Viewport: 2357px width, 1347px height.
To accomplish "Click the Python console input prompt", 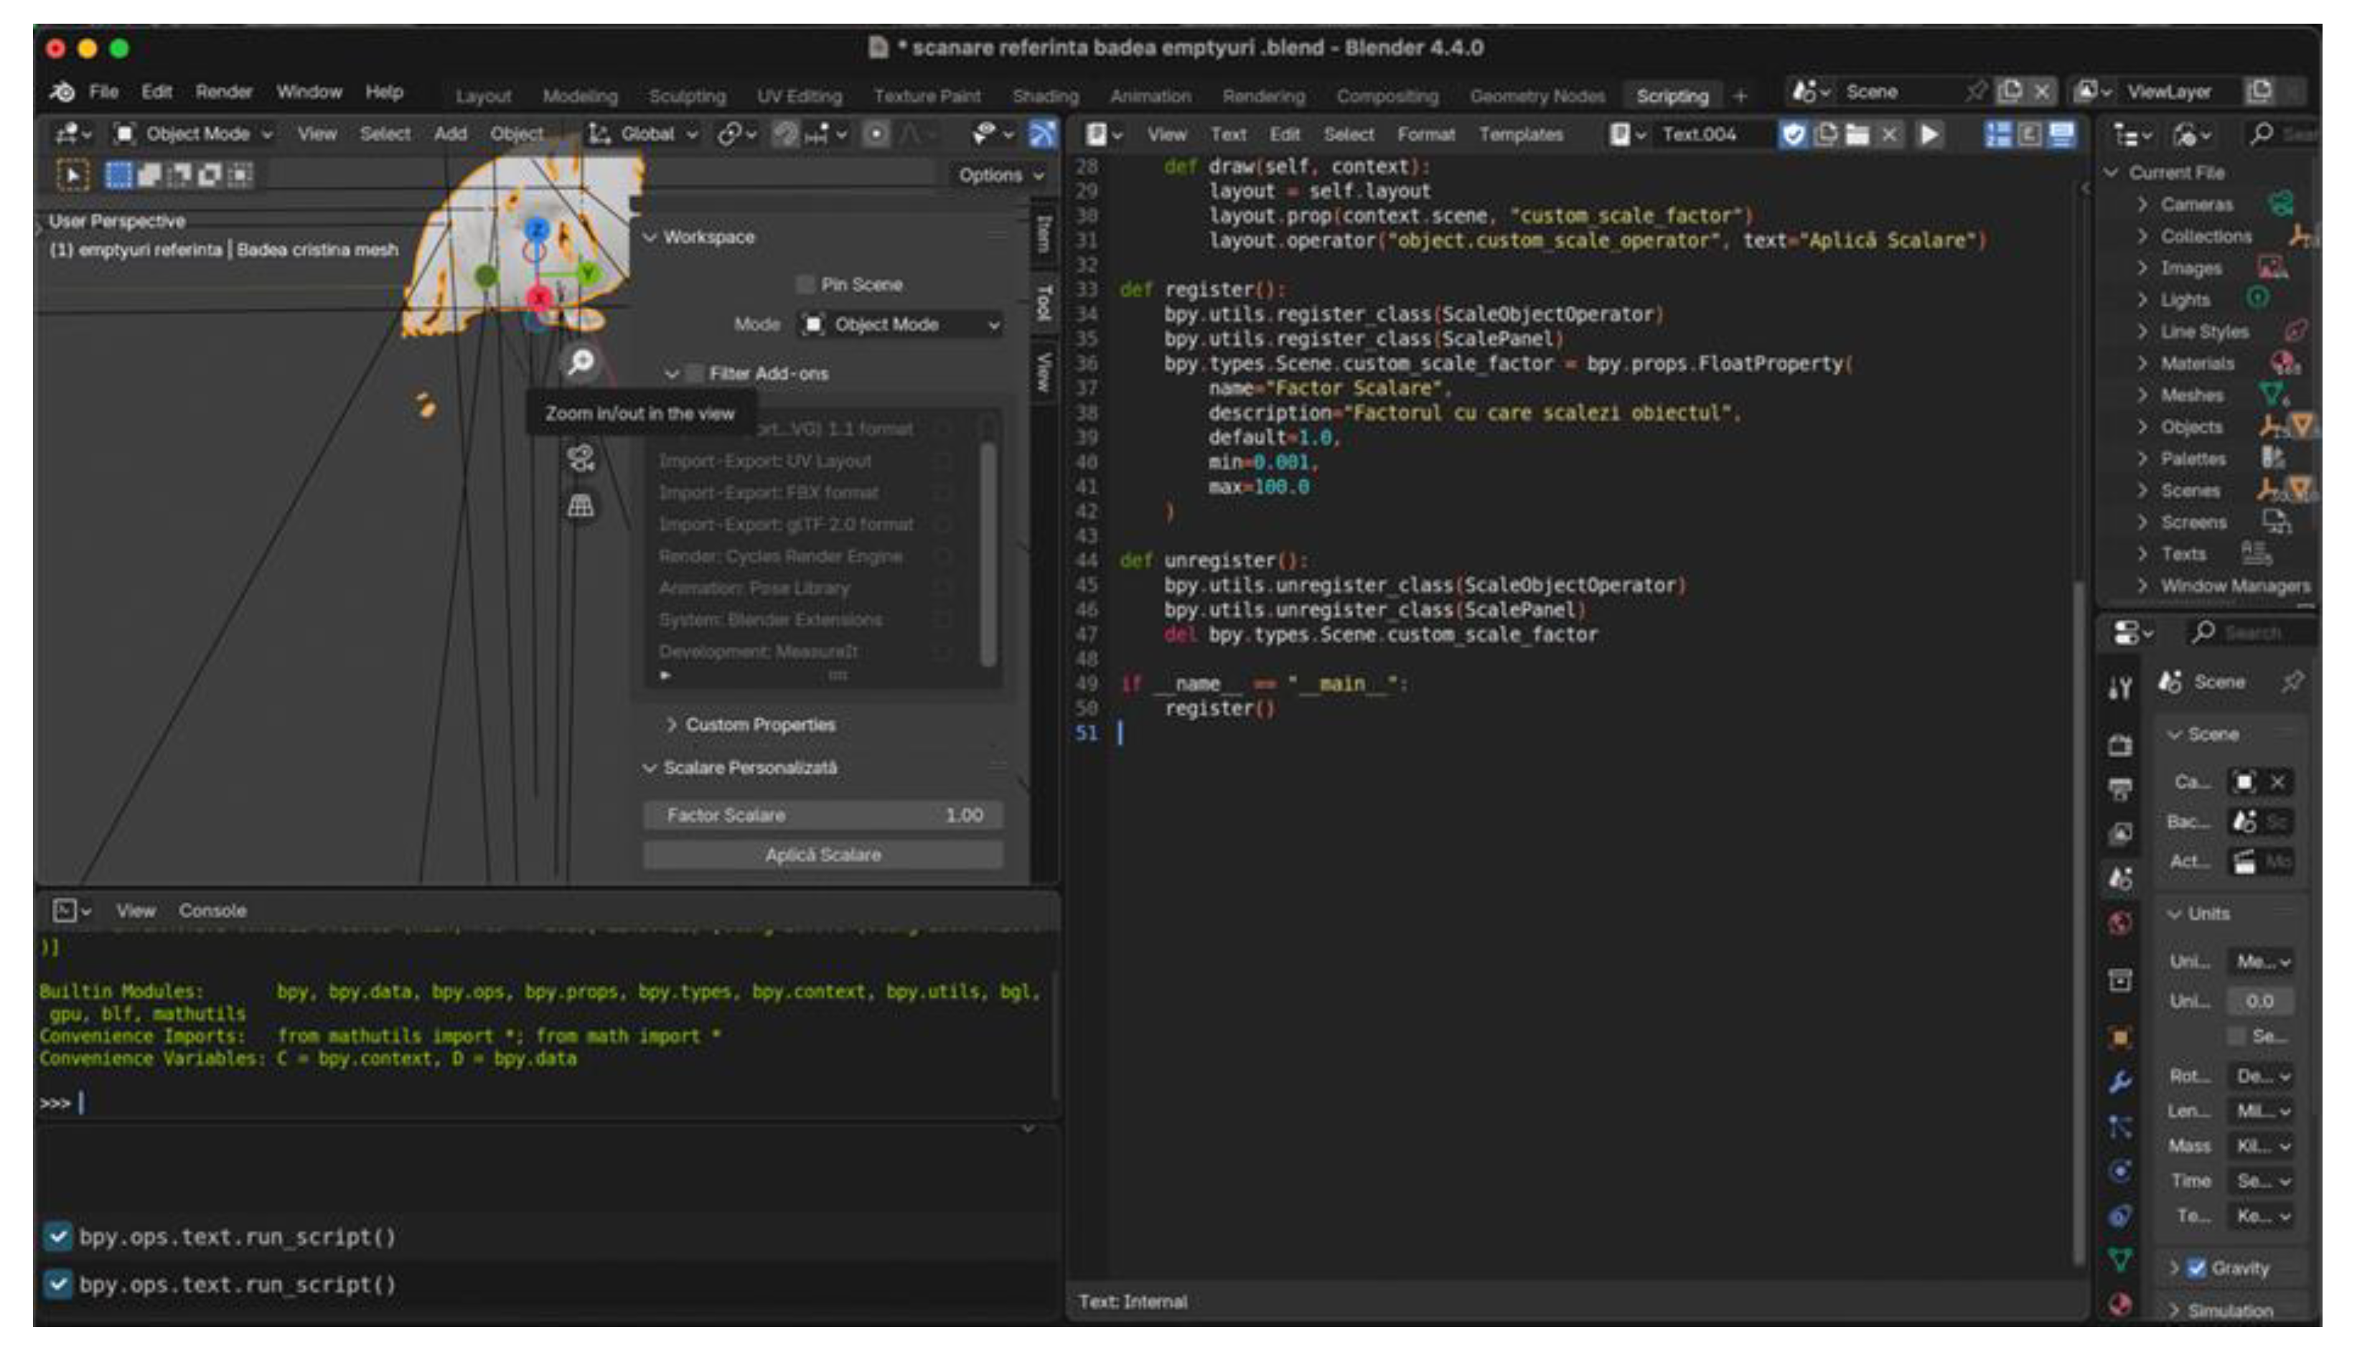I will [x=278, y=1103].
